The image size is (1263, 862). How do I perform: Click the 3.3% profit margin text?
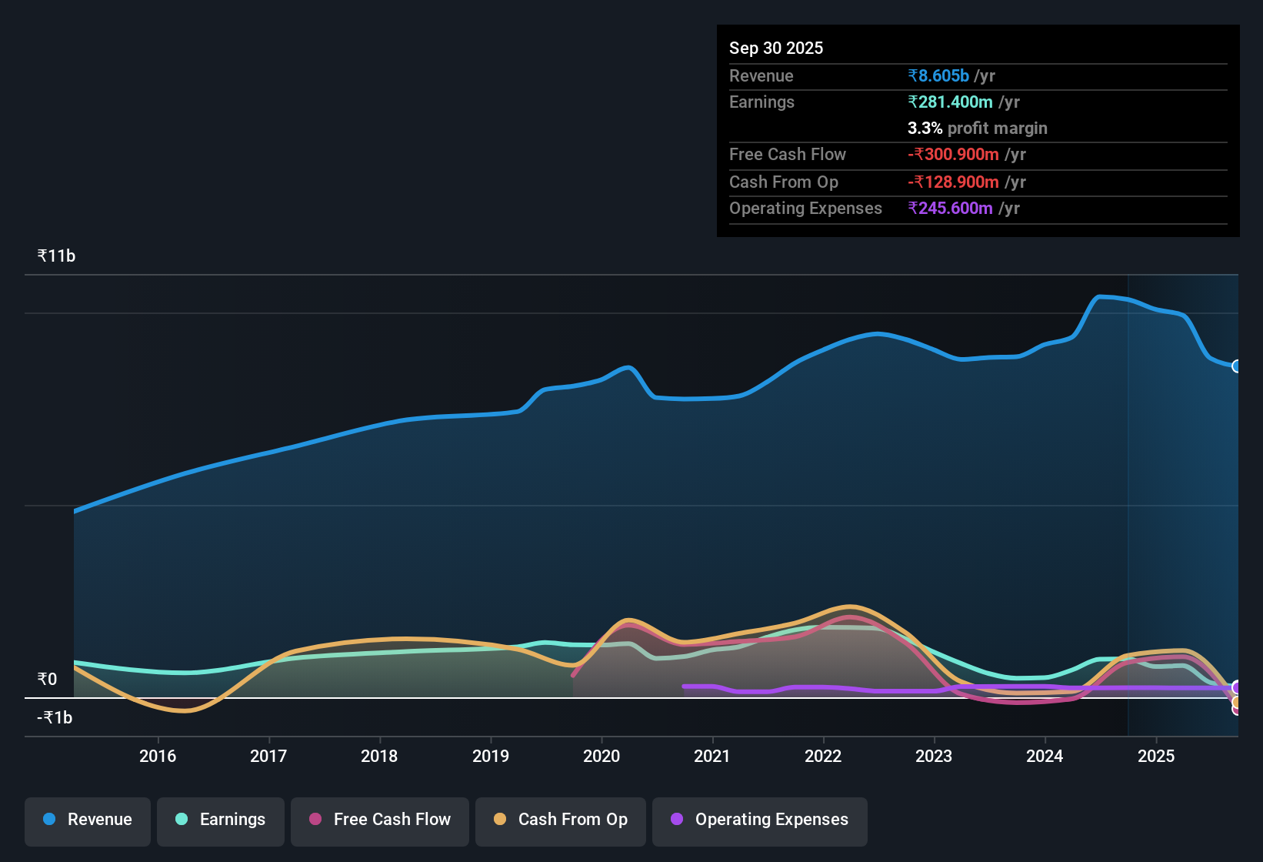point(977,129)
